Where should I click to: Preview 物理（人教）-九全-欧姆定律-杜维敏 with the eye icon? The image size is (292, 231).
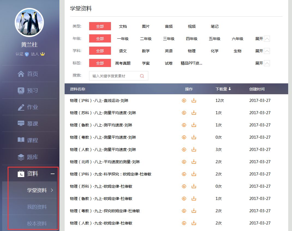click(x=184, y=223)
